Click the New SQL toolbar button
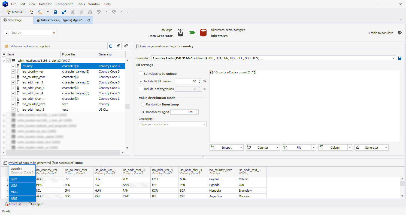406x215 pixels. (16, 12)
